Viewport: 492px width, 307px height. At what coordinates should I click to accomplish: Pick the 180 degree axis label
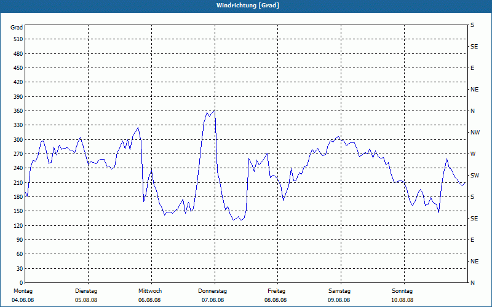[x=18, y=197]
